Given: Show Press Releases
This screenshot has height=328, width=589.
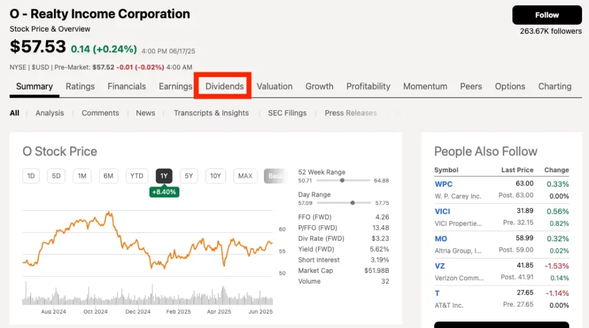Looking at the screenshot, I should point(350,113).
